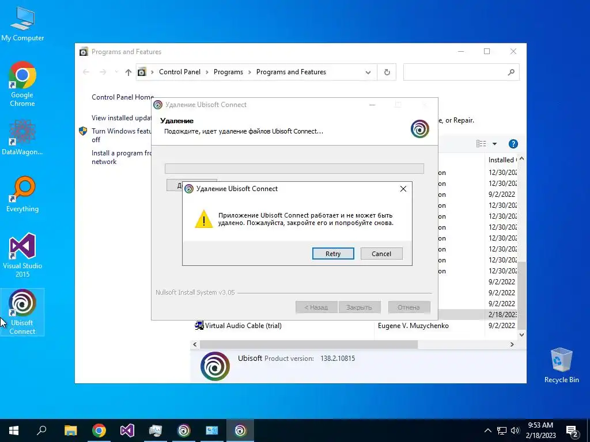590x442 pixels.
Task: Open view options dropdown arrow
Action: coord(494,144)
